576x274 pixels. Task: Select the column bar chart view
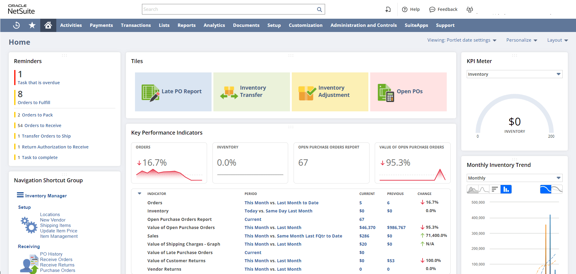[x=506, y=189]
